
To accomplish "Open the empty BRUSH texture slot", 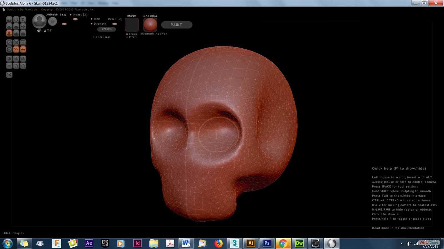I will tap(132, 25).
